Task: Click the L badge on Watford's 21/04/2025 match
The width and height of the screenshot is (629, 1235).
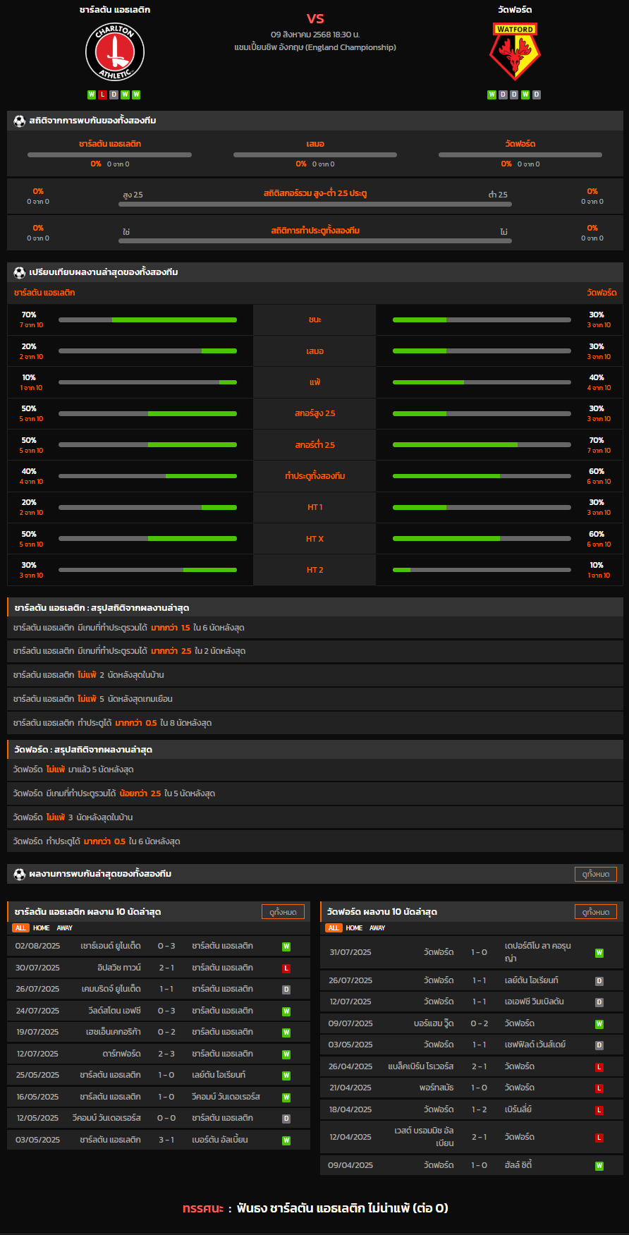Action: point(599,1088)
